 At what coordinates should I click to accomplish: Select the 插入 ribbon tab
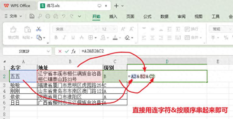113,16
